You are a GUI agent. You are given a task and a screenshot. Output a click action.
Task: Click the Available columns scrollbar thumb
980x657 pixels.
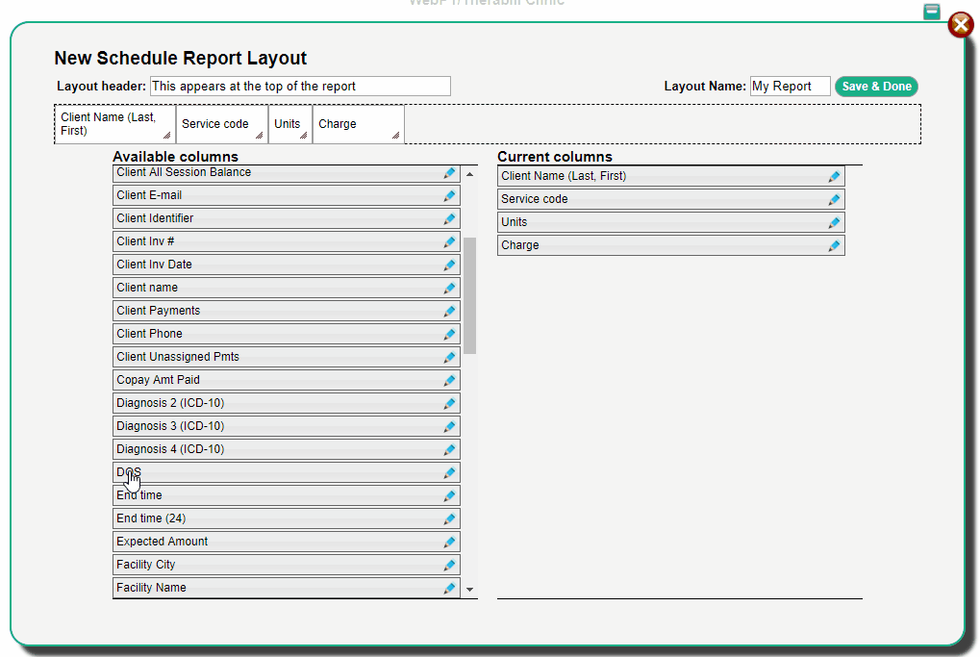tap(470, 295)
